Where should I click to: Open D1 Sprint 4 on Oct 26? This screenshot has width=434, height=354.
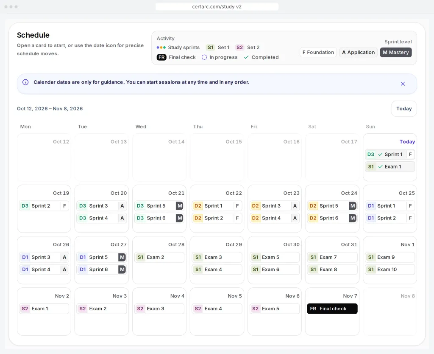(44, 270)
